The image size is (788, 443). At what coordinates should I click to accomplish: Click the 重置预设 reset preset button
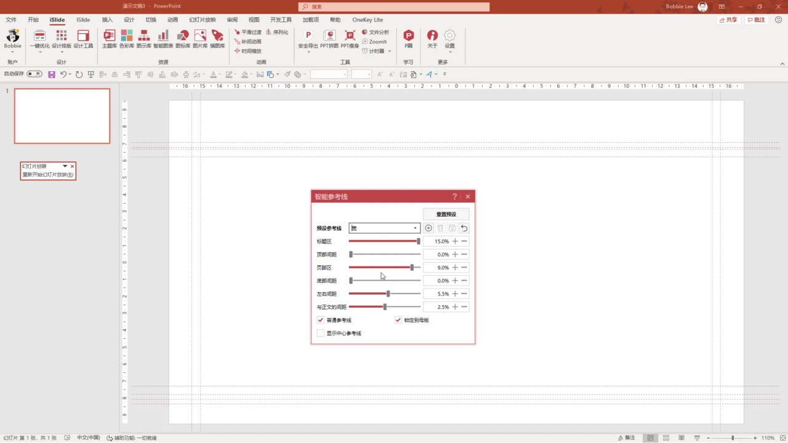coord(446,214)
